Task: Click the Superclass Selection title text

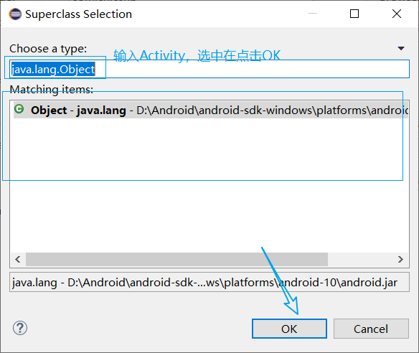Action: tap(79, 14)
